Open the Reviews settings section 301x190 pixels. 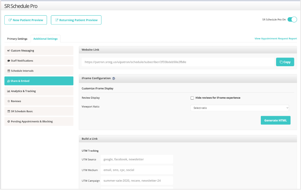(x=39, y=101)
